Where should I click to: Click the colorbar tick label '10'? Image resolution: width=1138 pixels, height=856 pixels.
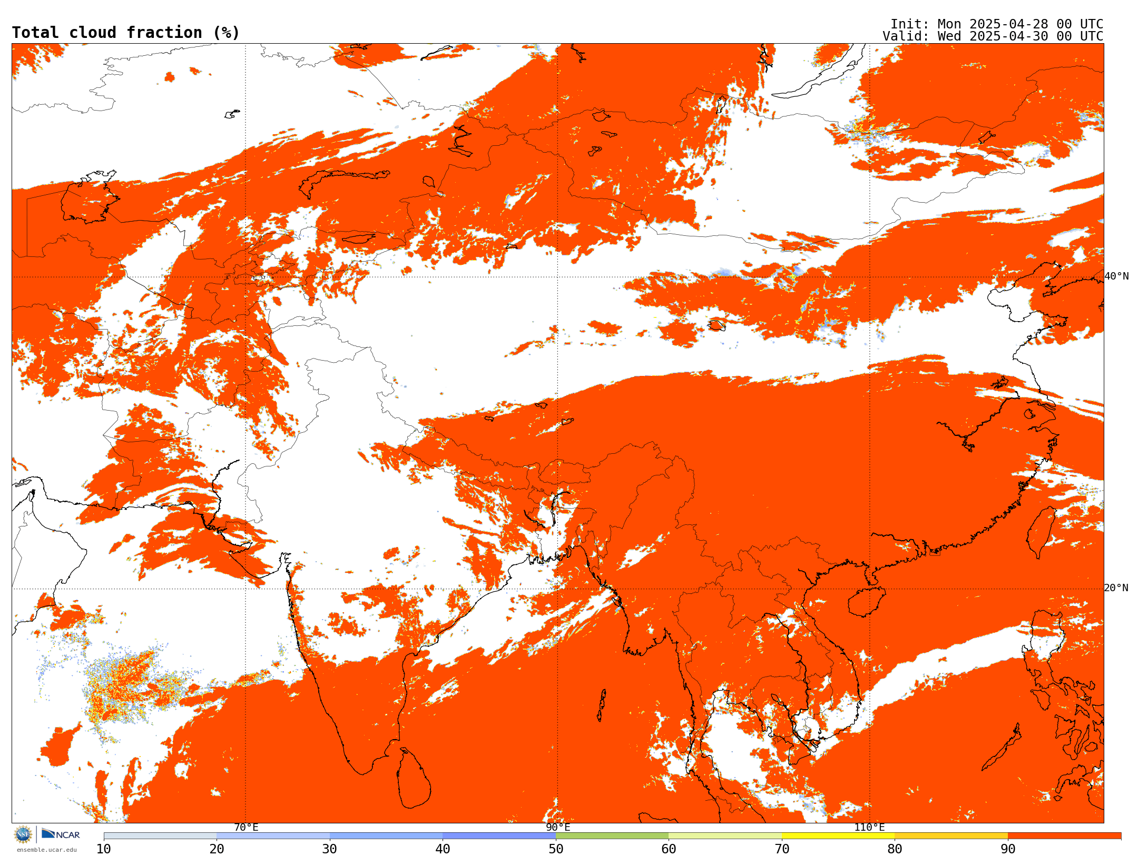pyautogui.click(x=104, y=849)
